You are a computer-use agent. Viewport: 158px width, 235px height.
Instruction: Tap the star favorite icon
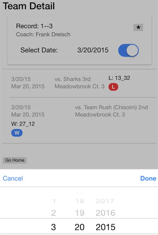point(138,27)
